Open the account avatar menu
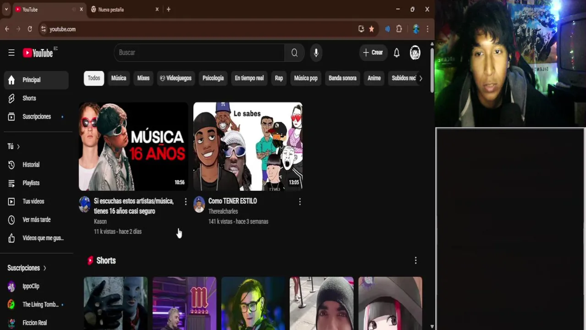 [415, 53]
